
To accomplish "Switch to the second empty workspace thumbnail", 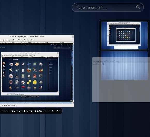I will click(x=125, y=66).
